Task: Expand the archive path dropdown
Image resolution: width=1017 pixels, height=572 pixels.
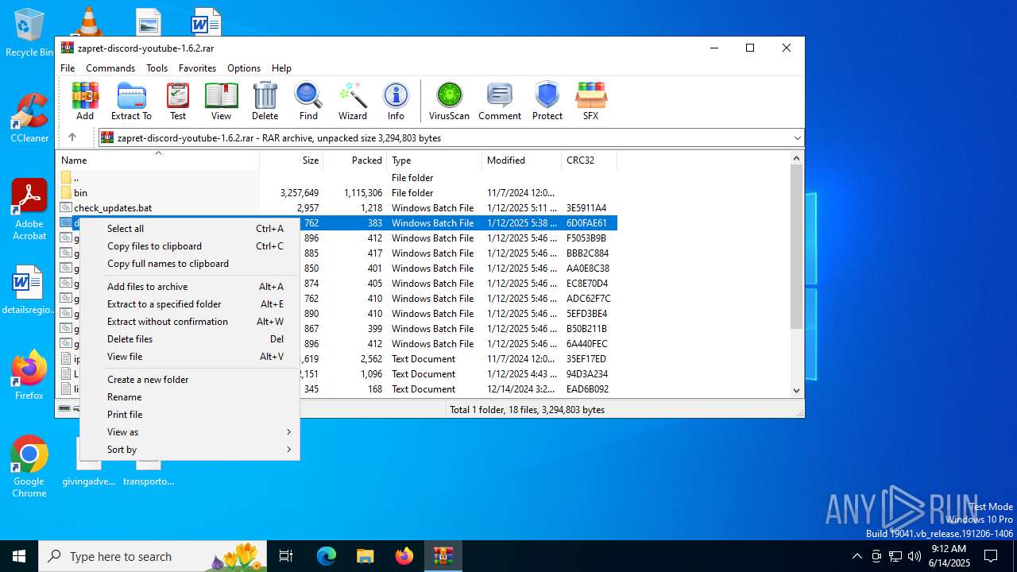Action: coord(797,138)
